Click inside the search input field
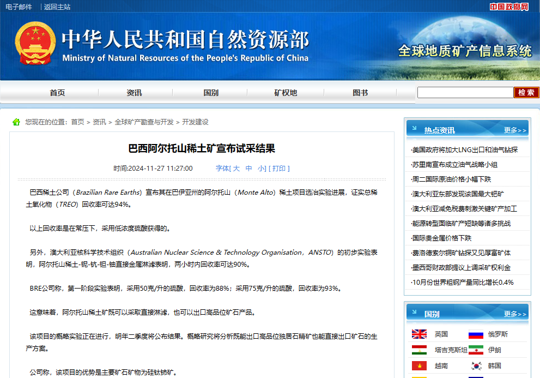 tap(465, 92)
